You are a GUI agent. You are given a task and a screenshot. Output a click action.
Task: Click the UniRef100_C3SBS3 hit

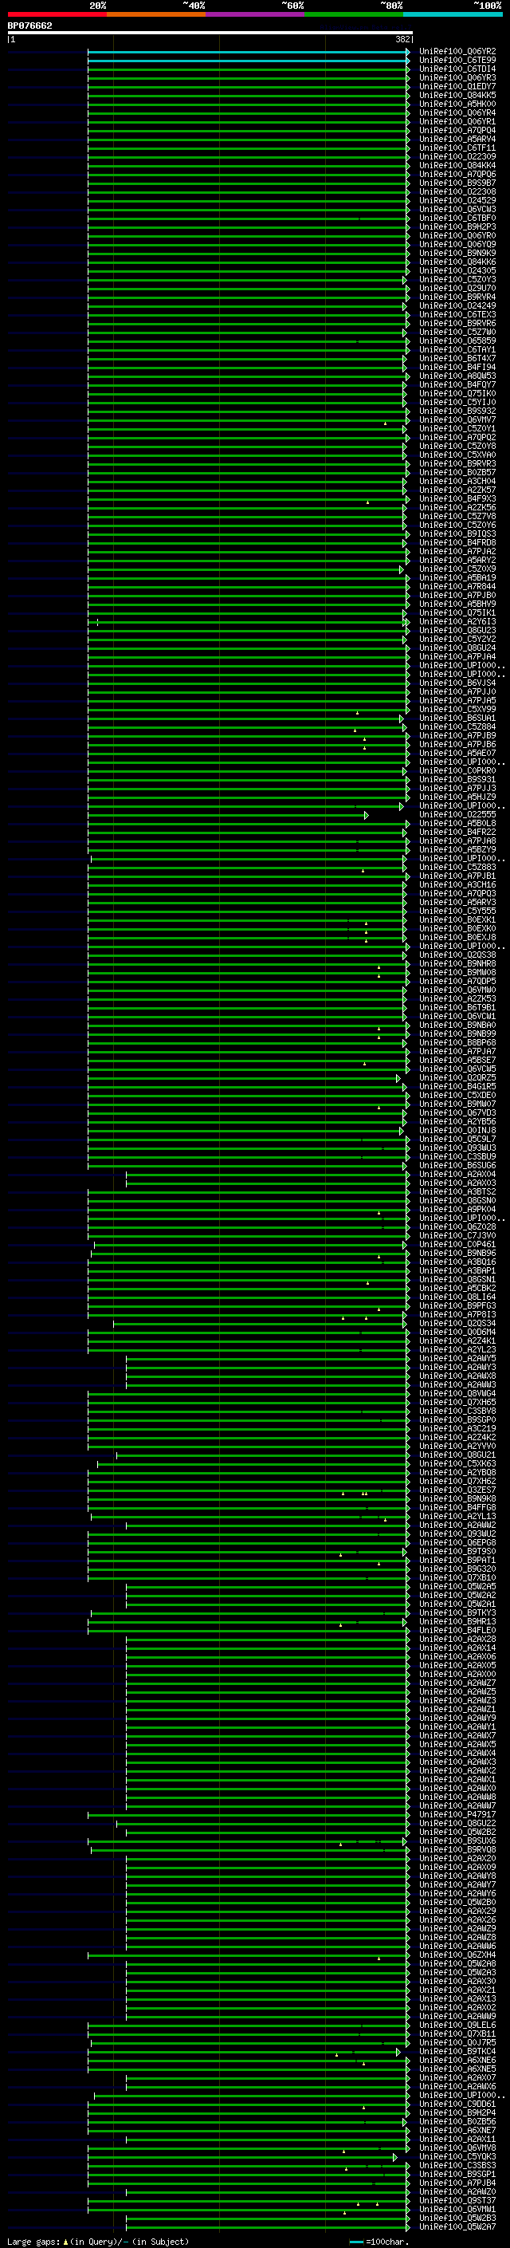457,2166
